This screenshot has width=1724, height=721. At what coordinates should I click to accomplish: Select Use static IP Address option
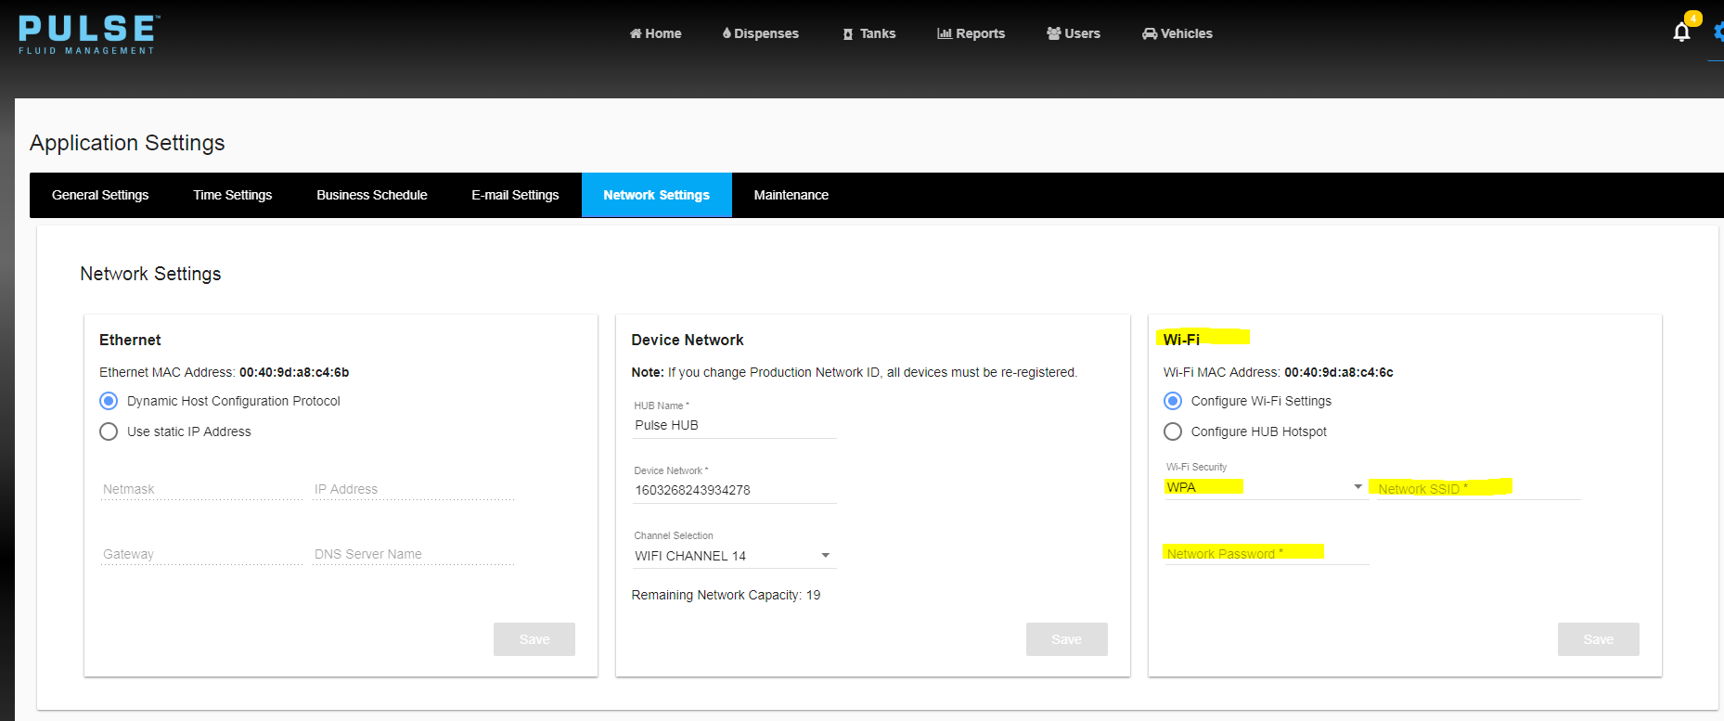pos(109,431)
